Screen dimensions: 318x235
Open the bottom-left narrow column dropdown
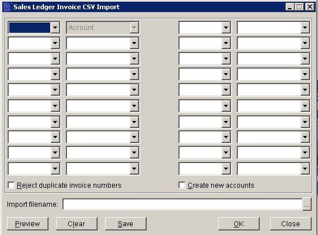coord(55,168)
